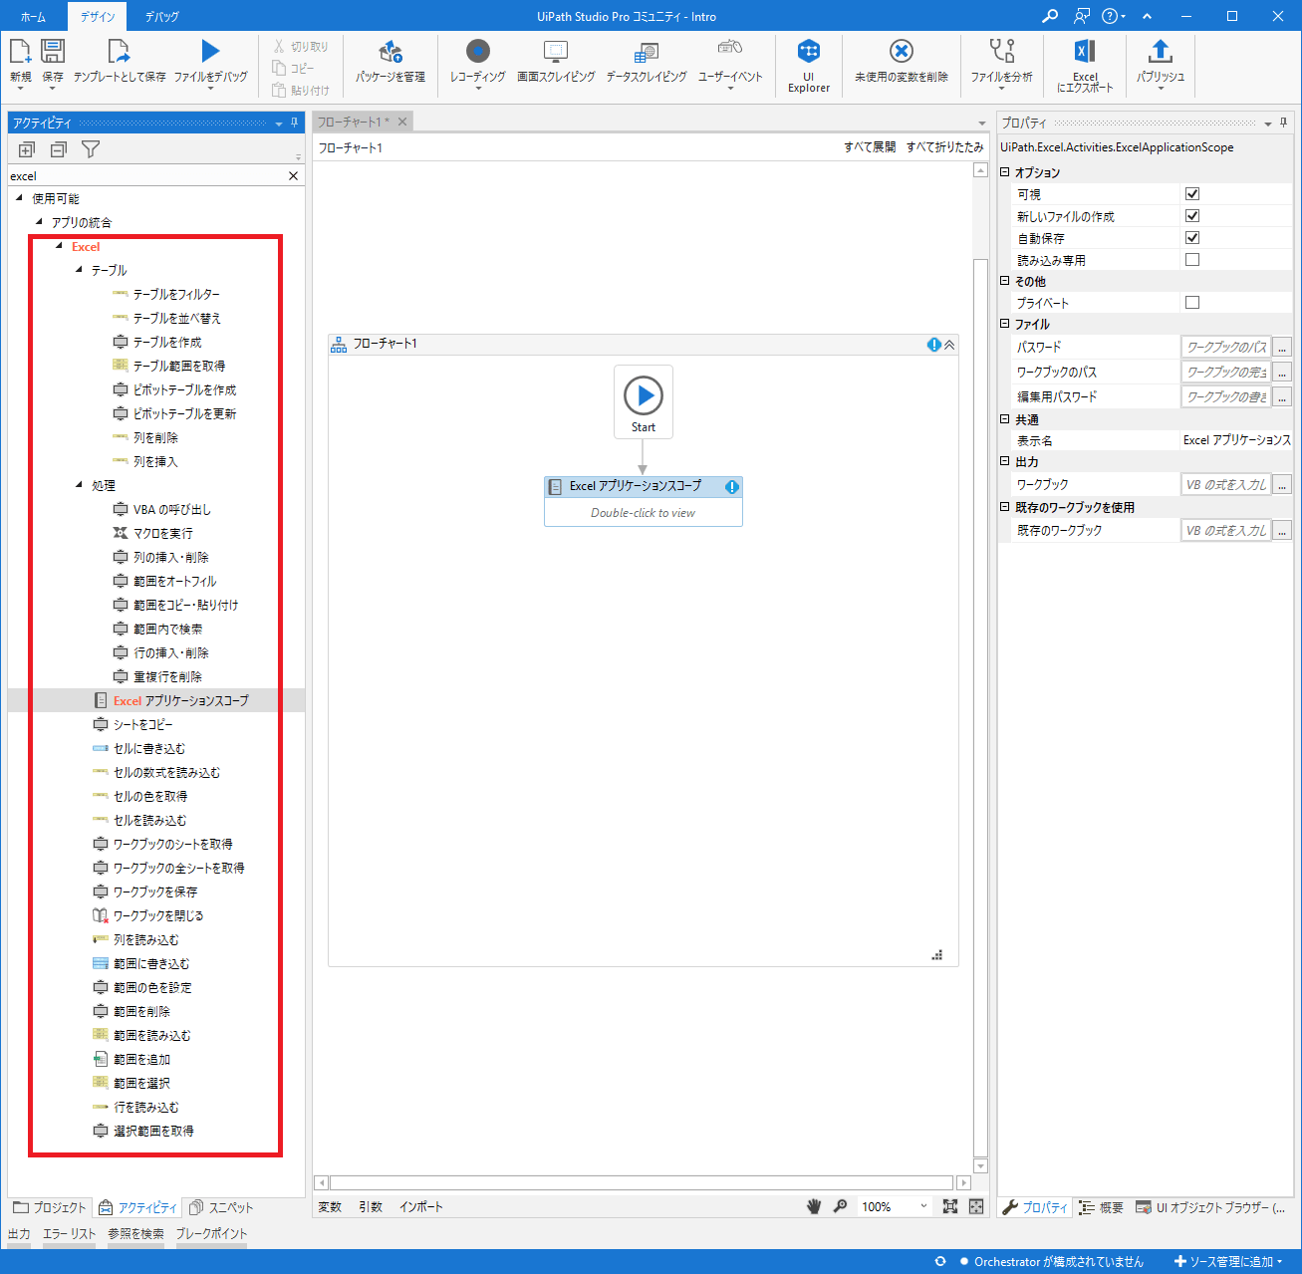Open the UI Explorer

808,62
